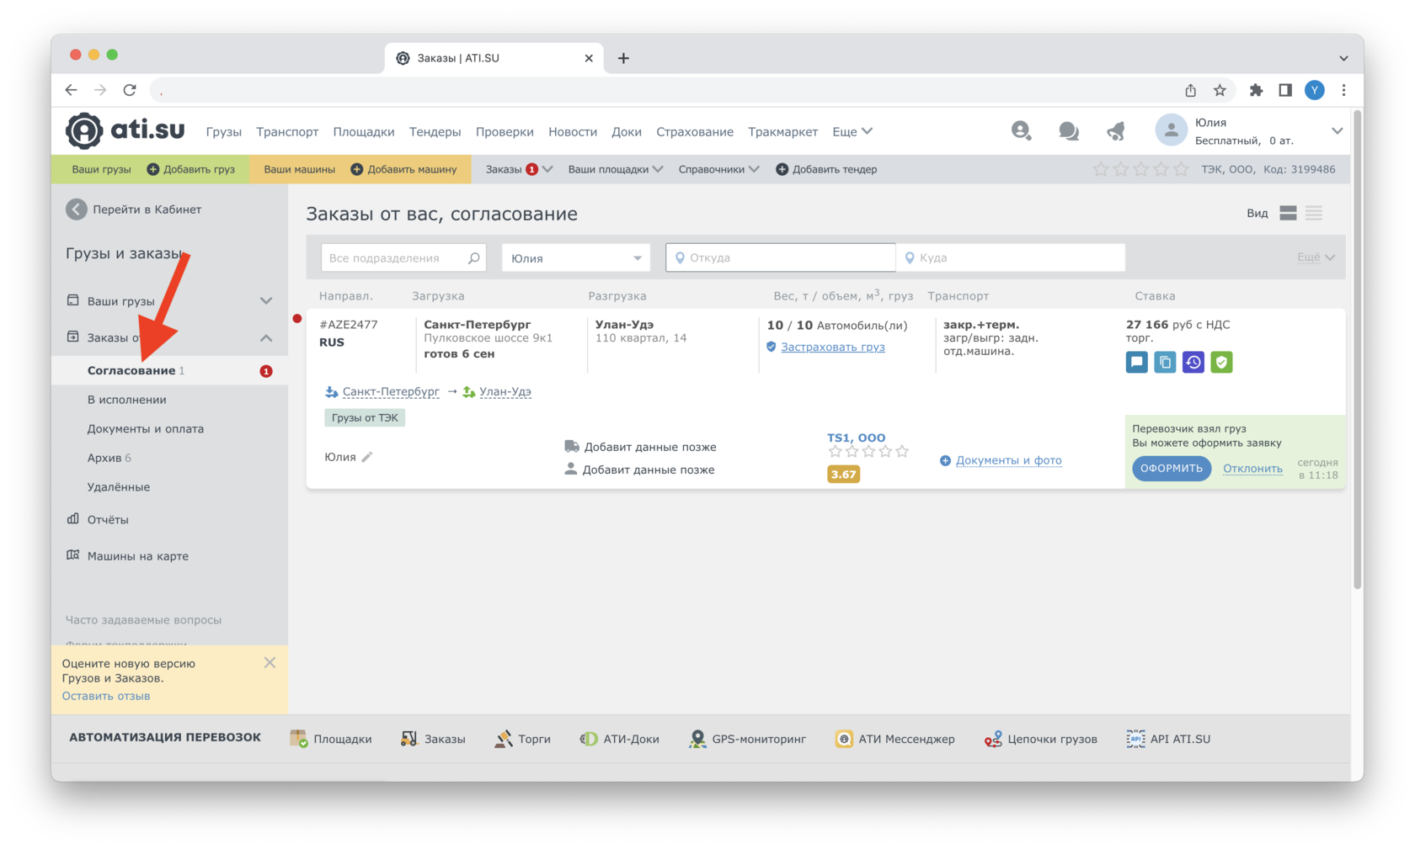The image size is (1415, 849).
Task: Go back with the browser back arrow
Action: 72,90
